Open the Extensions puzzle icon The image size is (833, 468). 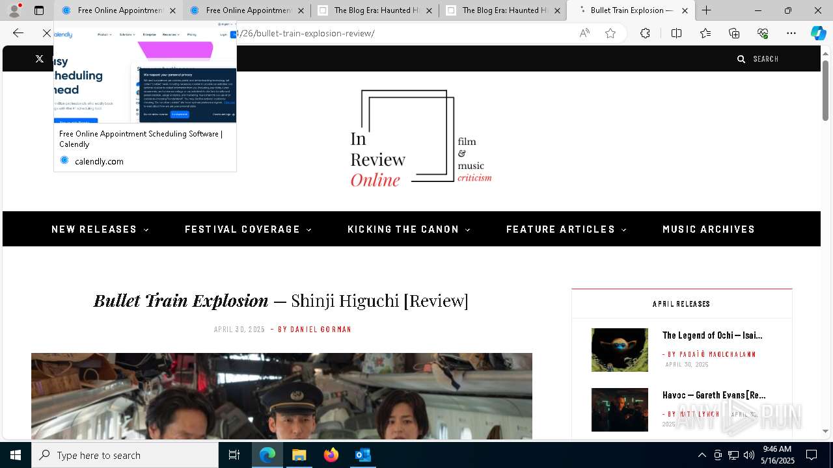tap(645, 33)
